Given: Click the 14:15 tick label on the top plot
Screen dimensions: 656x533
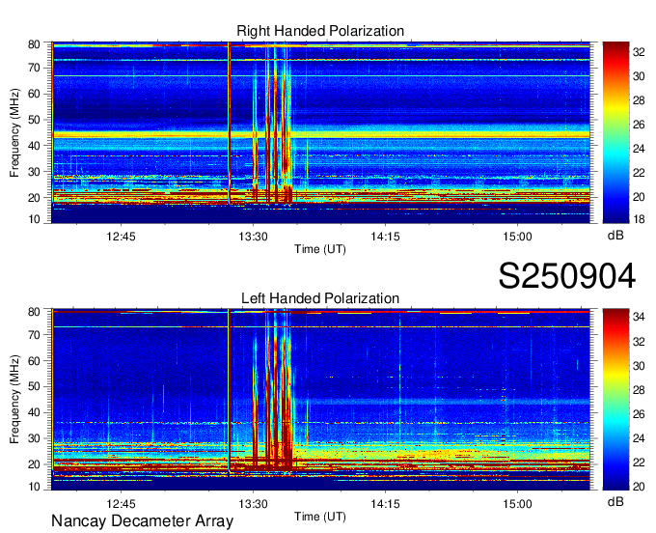Looking at the screenshot, I should pos(385,237).
